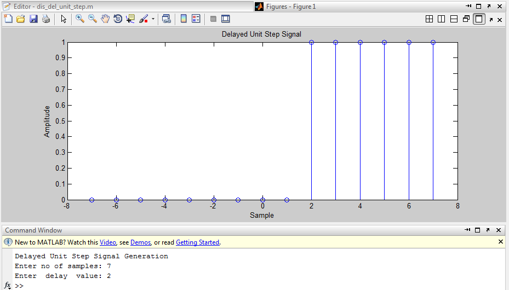The height and width of the screenshot is (290, 509).
Task: Click the Command Window title bar
Action: [253, 230]
